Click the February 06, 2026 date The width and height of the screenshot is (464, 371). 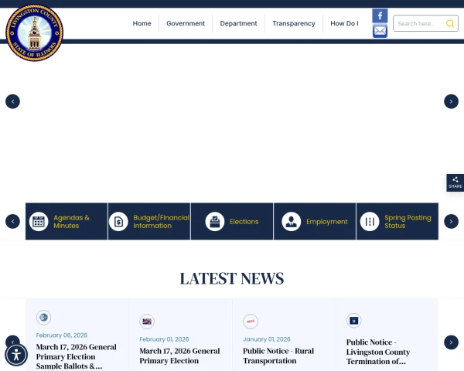pyautogui.click(x=62, y=335)
